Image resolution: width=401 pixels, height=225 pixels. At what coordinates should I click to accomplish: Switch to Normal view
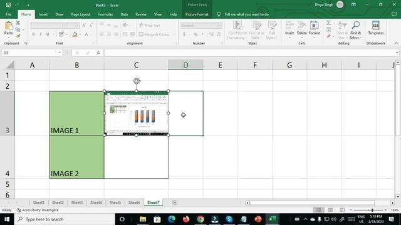[x=318, y=210]
